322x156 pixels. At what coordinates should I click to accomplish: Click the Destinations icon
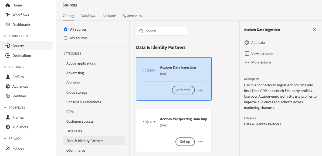(8, 55)
